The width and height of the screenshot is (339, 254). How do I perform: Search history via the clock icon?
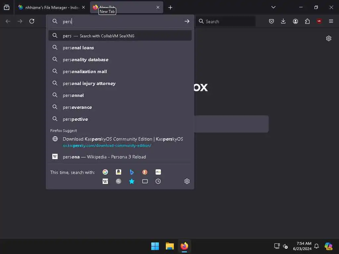[x=158, y=181]
